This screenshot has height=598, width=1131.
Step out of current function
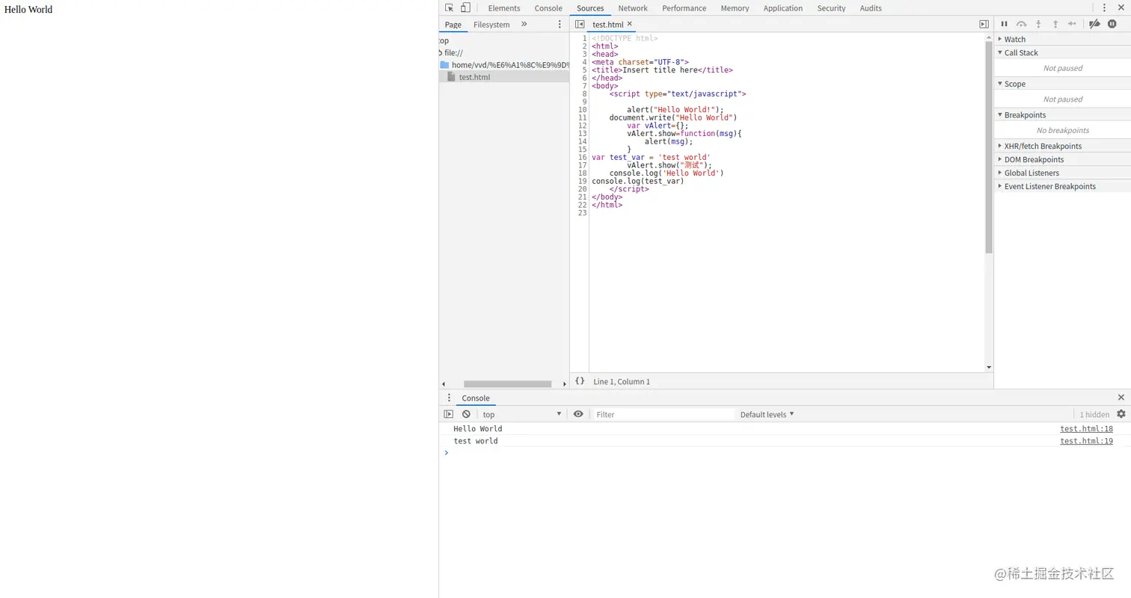click(x=1055, y=25)
